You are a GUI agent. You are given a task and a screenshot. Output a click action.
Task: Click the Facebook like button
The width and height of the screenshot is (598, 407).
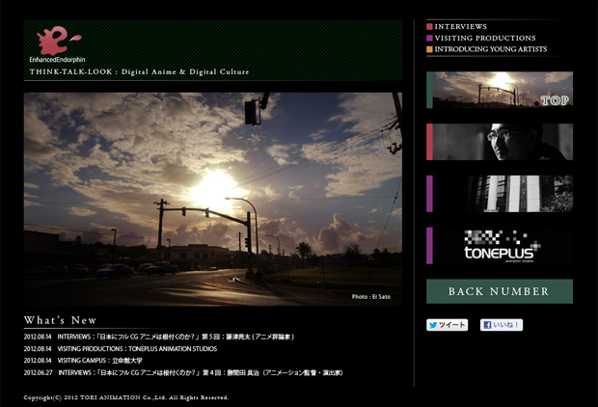(501, 325)
